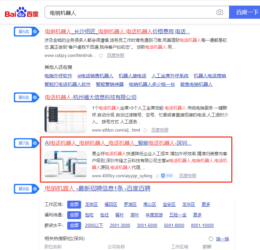Show 更多 work area options

[x=206, y=205]
